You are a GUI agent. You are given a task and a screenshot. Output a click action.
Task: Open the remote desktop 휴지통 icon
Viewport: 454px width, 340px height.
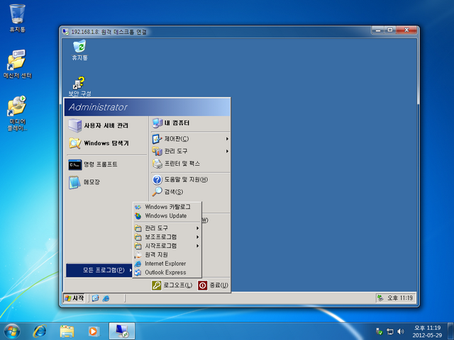click(79, 50)
